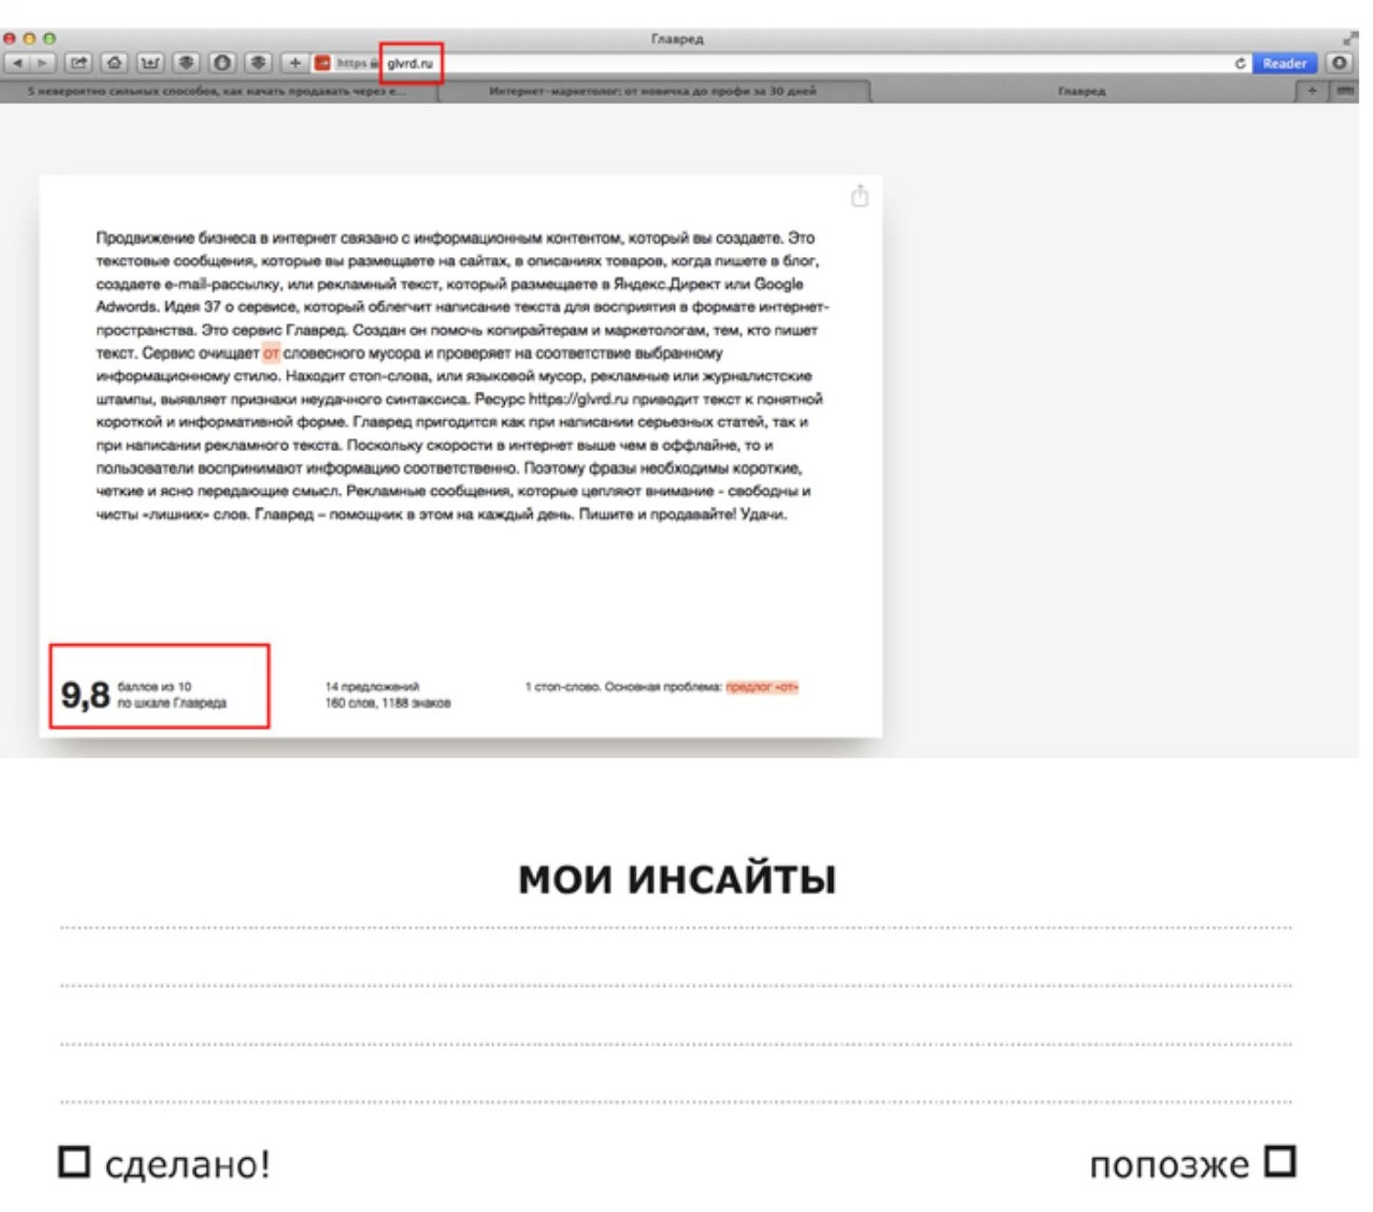Screen dimensions: 1373x1212
Task: Click the highlighted «предлог от» problem label
Action: click(x=762, y=687)
